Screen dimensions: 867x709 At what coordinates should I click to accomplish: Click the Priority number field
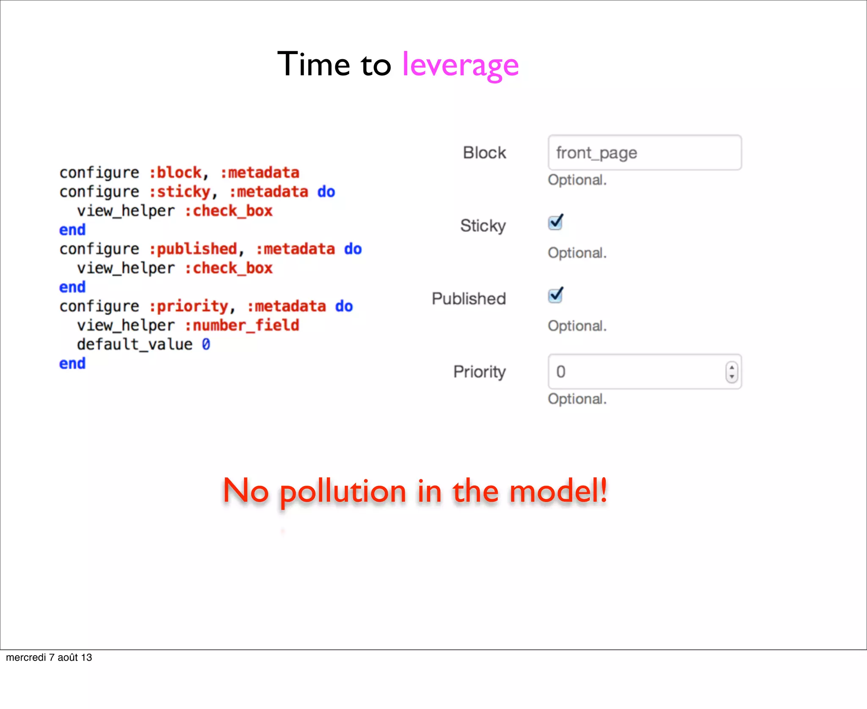coord(644,372)
